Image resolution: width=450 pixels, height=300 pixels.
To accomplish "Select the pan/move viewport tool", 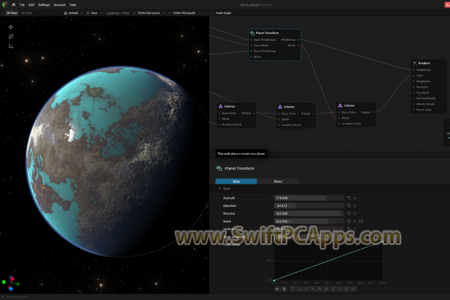I will tap(11, 27).
